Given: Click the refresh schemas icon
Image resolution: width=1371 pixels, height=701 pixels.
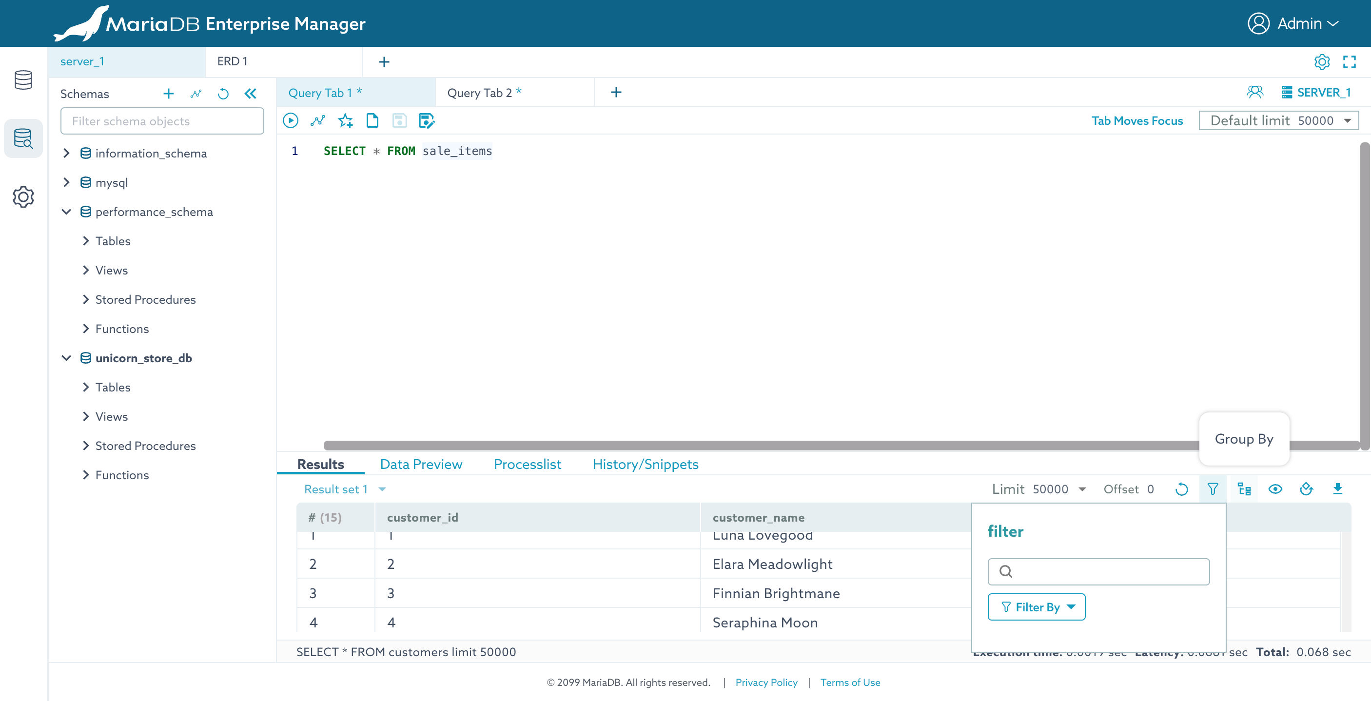Looking at the screenshot, I should coord(223,94).
